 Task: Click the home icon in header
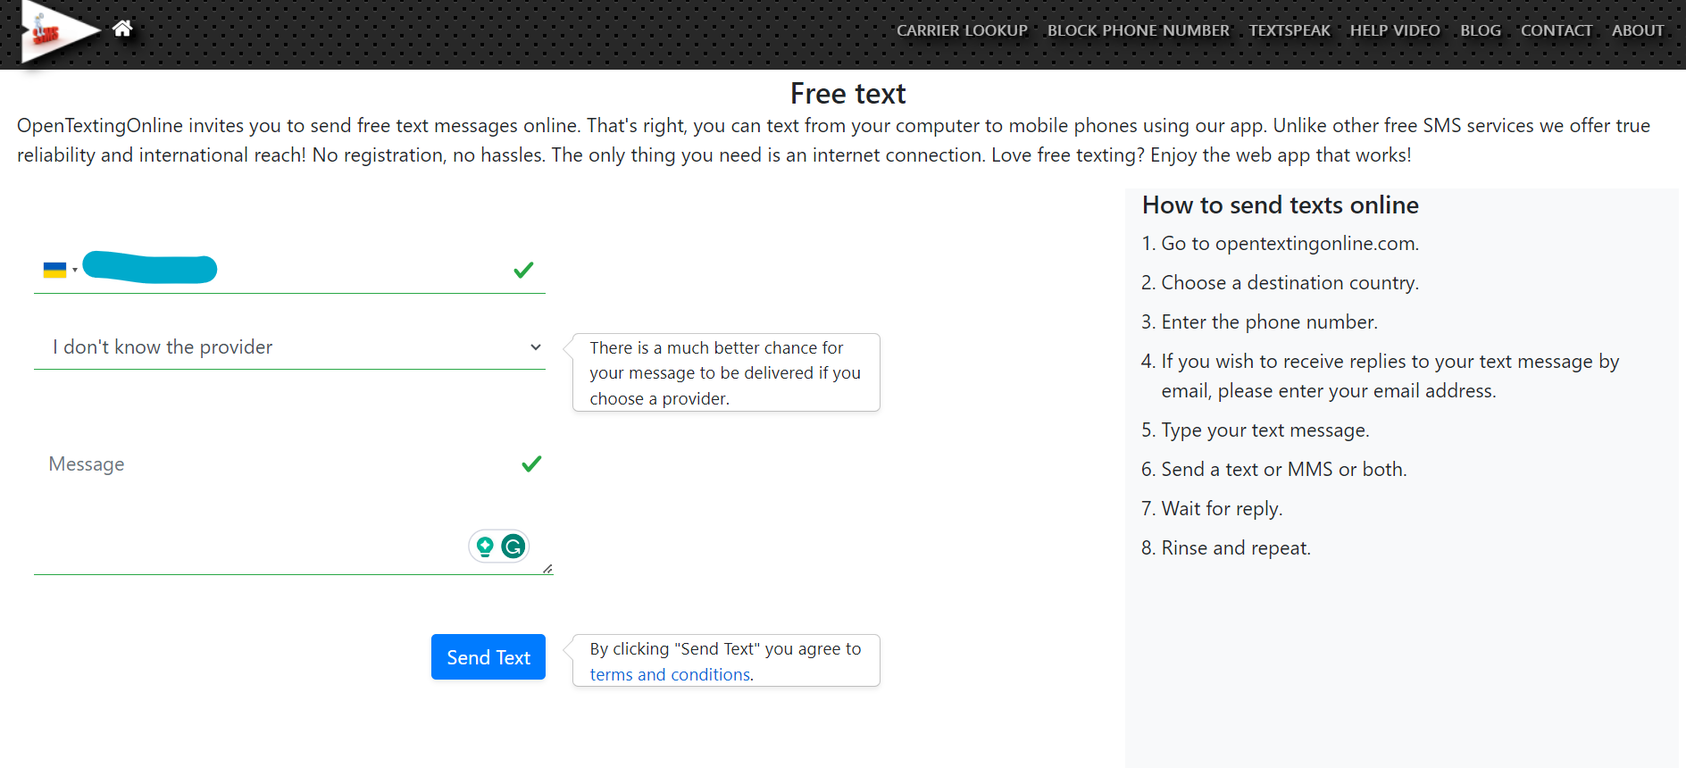coord(122,29)
